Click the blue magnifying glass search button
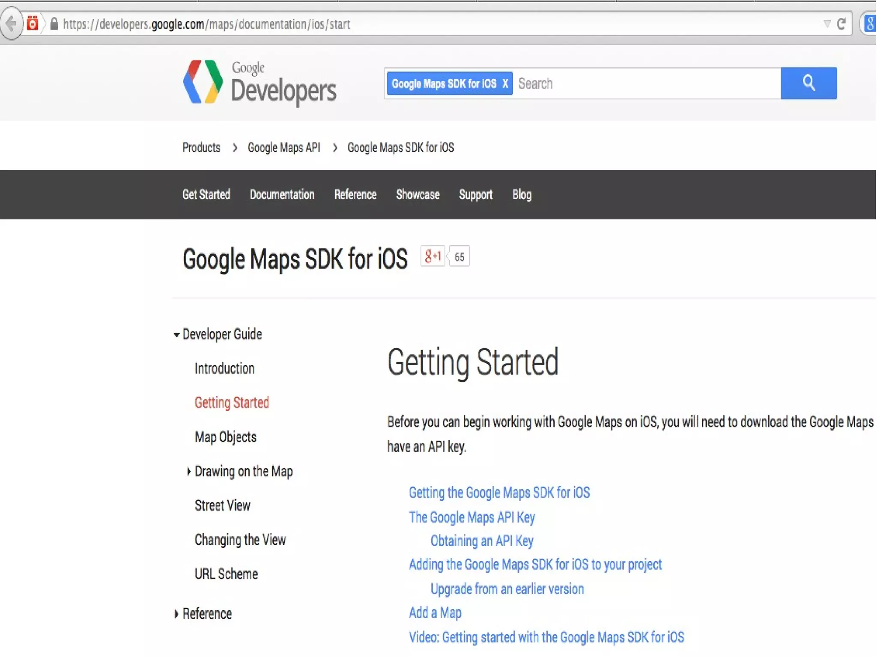This screenshot has width=877, height=657. (808, 83)
